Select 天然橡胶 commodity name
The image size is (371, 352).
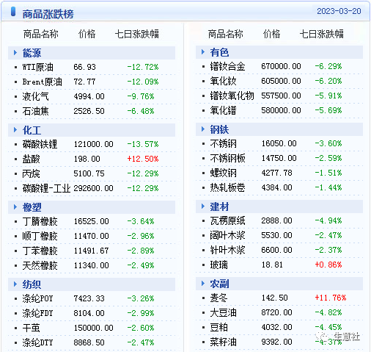pyautogui.click(x=40, y=265)
